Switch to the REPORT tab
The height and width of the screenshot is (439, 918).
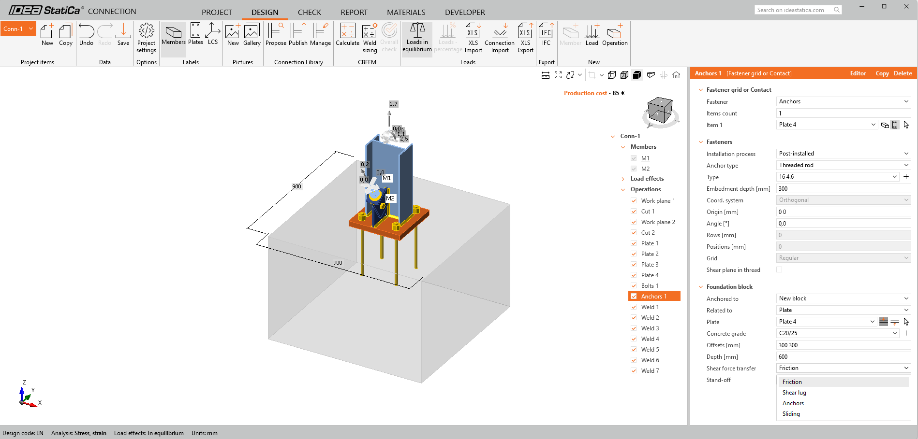point(354,12)
